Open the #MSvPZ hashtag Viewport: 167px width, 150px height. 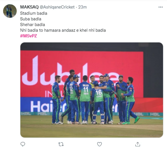[x=28, y=36]
